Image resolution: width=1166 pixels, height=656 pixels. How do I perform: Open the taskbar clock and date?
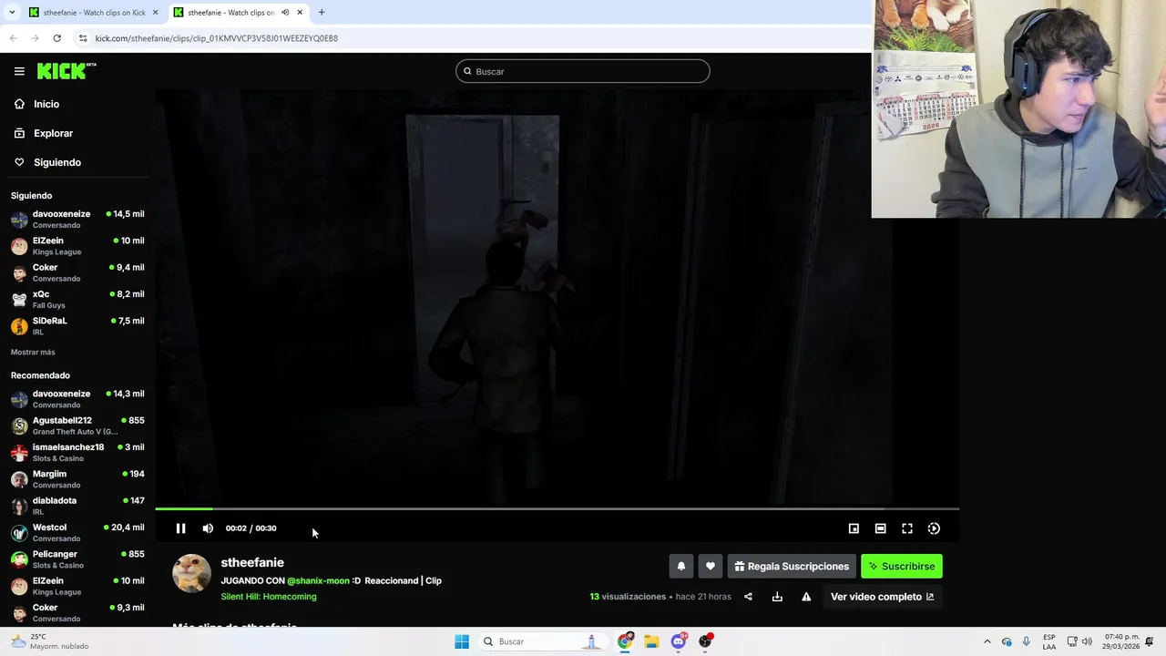1121,641
